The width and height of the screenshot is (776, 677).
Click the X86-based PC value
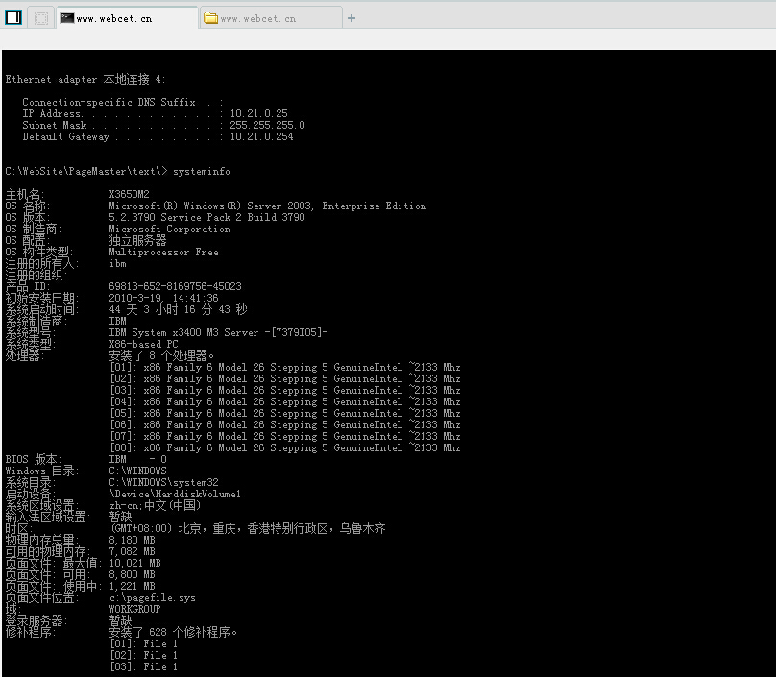(143, 344)
